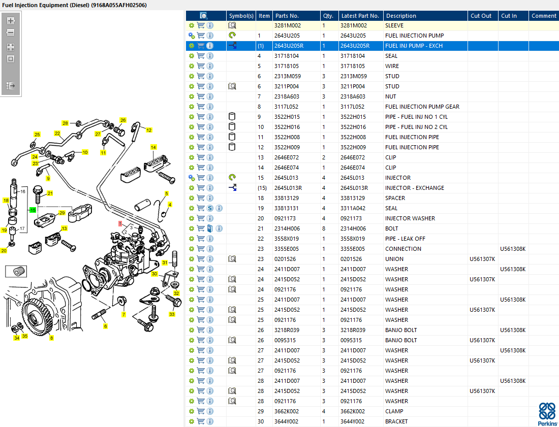This screenshot has height=427, width=559.
Task: Click Cut Out value for UNION 0201526
Action: (482, 259)
